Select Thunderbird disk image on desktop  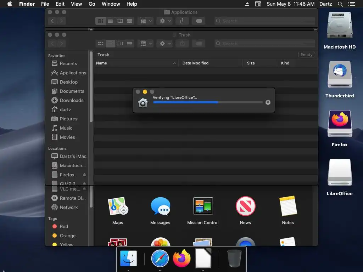[340, 74]
